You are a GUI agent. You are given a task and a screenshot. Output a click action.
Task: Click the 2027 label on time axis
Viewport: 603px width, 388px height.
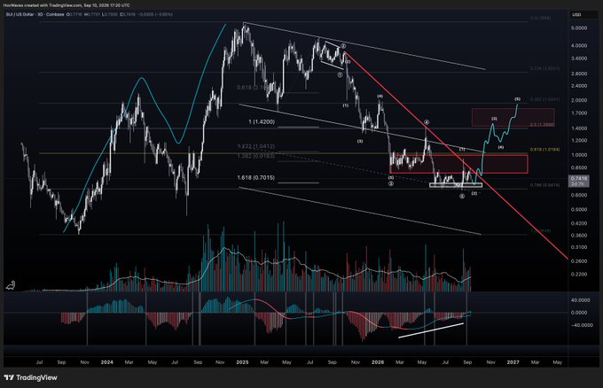click(x=513, y=362)
